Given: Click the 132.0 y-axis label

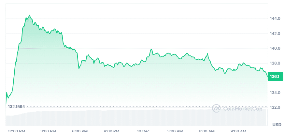Looking at the screenshot, I should coord(275,108).
